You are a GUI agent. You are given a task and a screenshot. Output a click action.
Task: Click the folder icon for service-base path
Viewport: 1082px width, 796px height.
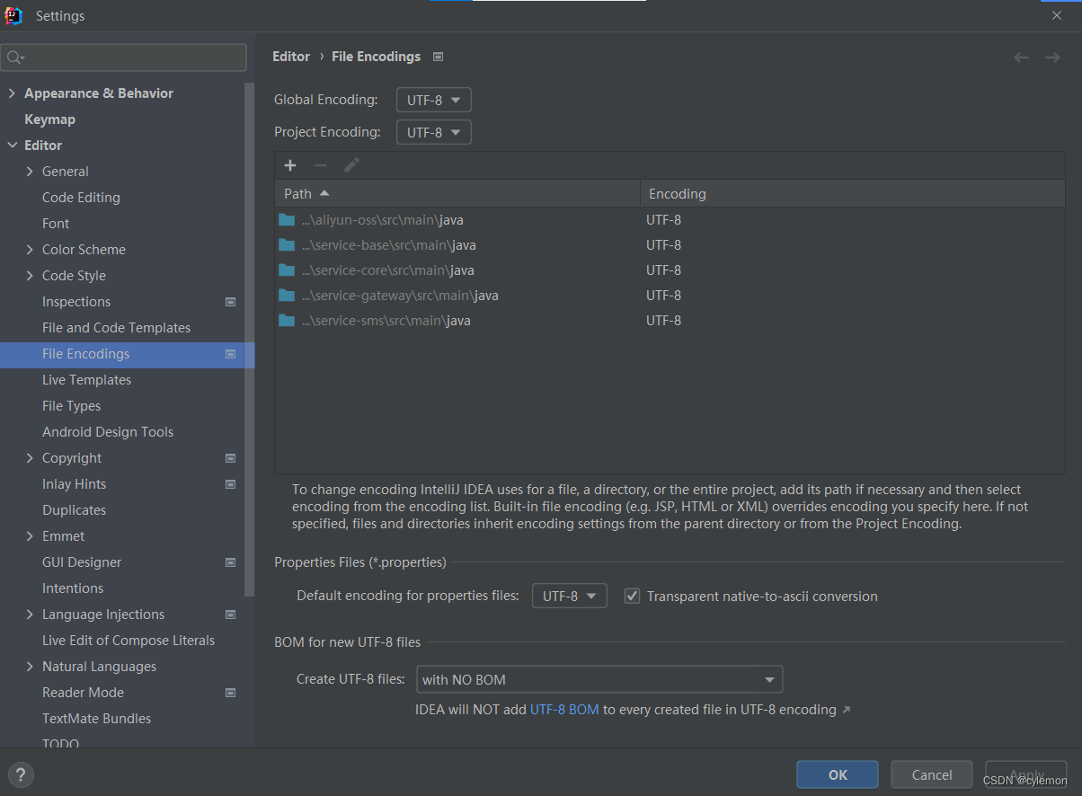[287, 244]
